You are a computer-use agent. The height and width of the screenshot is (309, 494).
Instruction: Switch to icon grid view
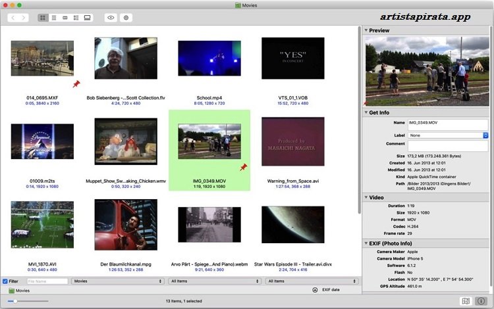click(x=42, y=18)
